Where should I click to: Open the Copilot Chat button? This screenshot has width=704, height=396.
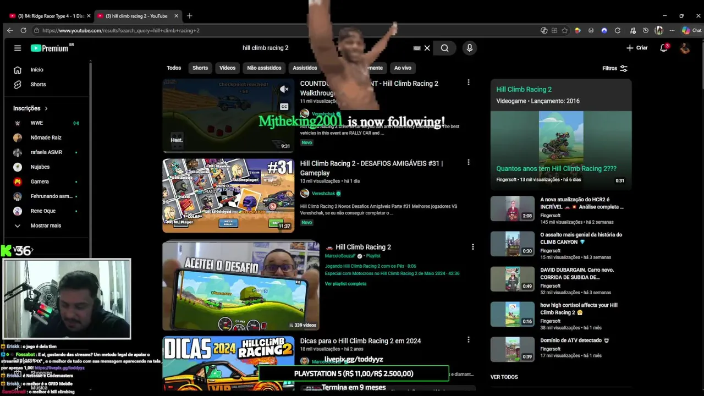(x=691, y=30)
